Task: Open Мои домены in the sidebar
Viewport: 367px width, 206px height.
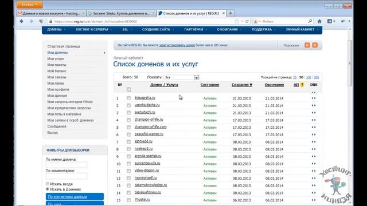Action: pyautogui.click(x=57, y=53)
